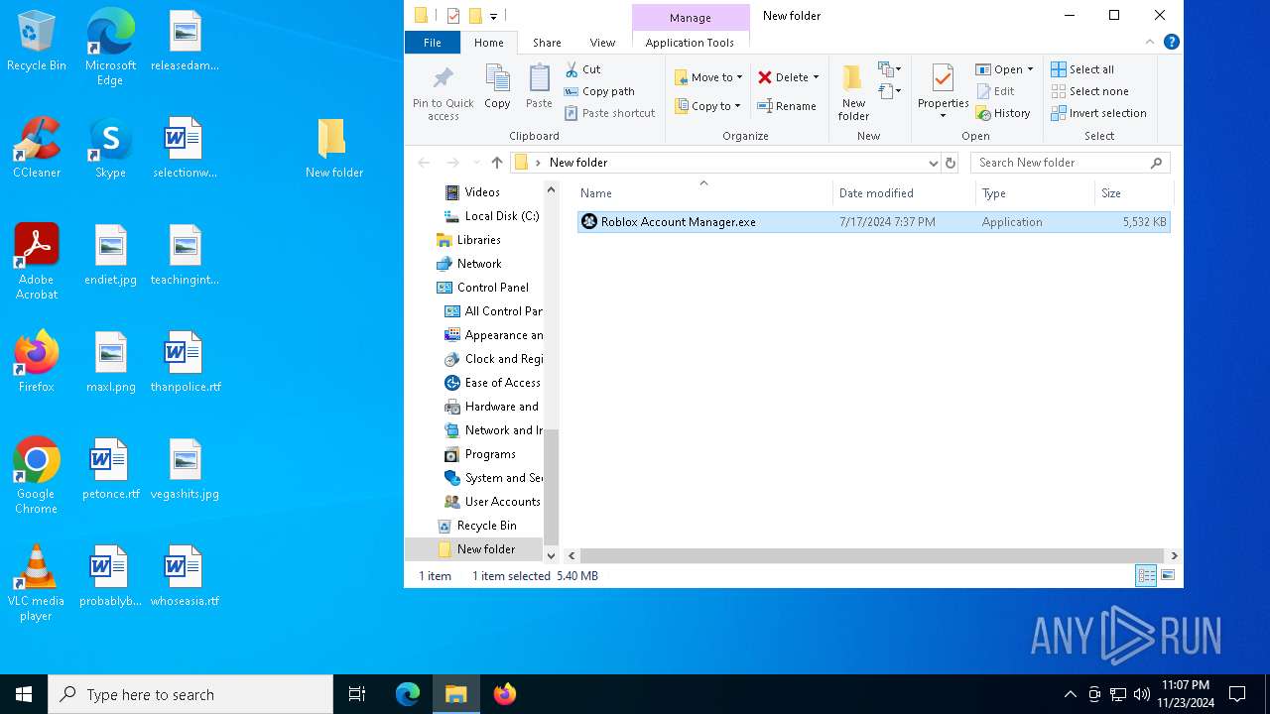The image size is (1270, 714).
Task: Expand the Open button dropdown arrow
Action: (1030, 69)
